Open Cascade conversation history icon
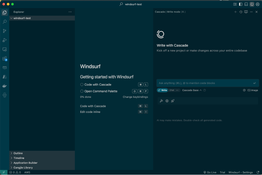Image resolution: width=262 pixels, height=175 pixels. point(241,12)
